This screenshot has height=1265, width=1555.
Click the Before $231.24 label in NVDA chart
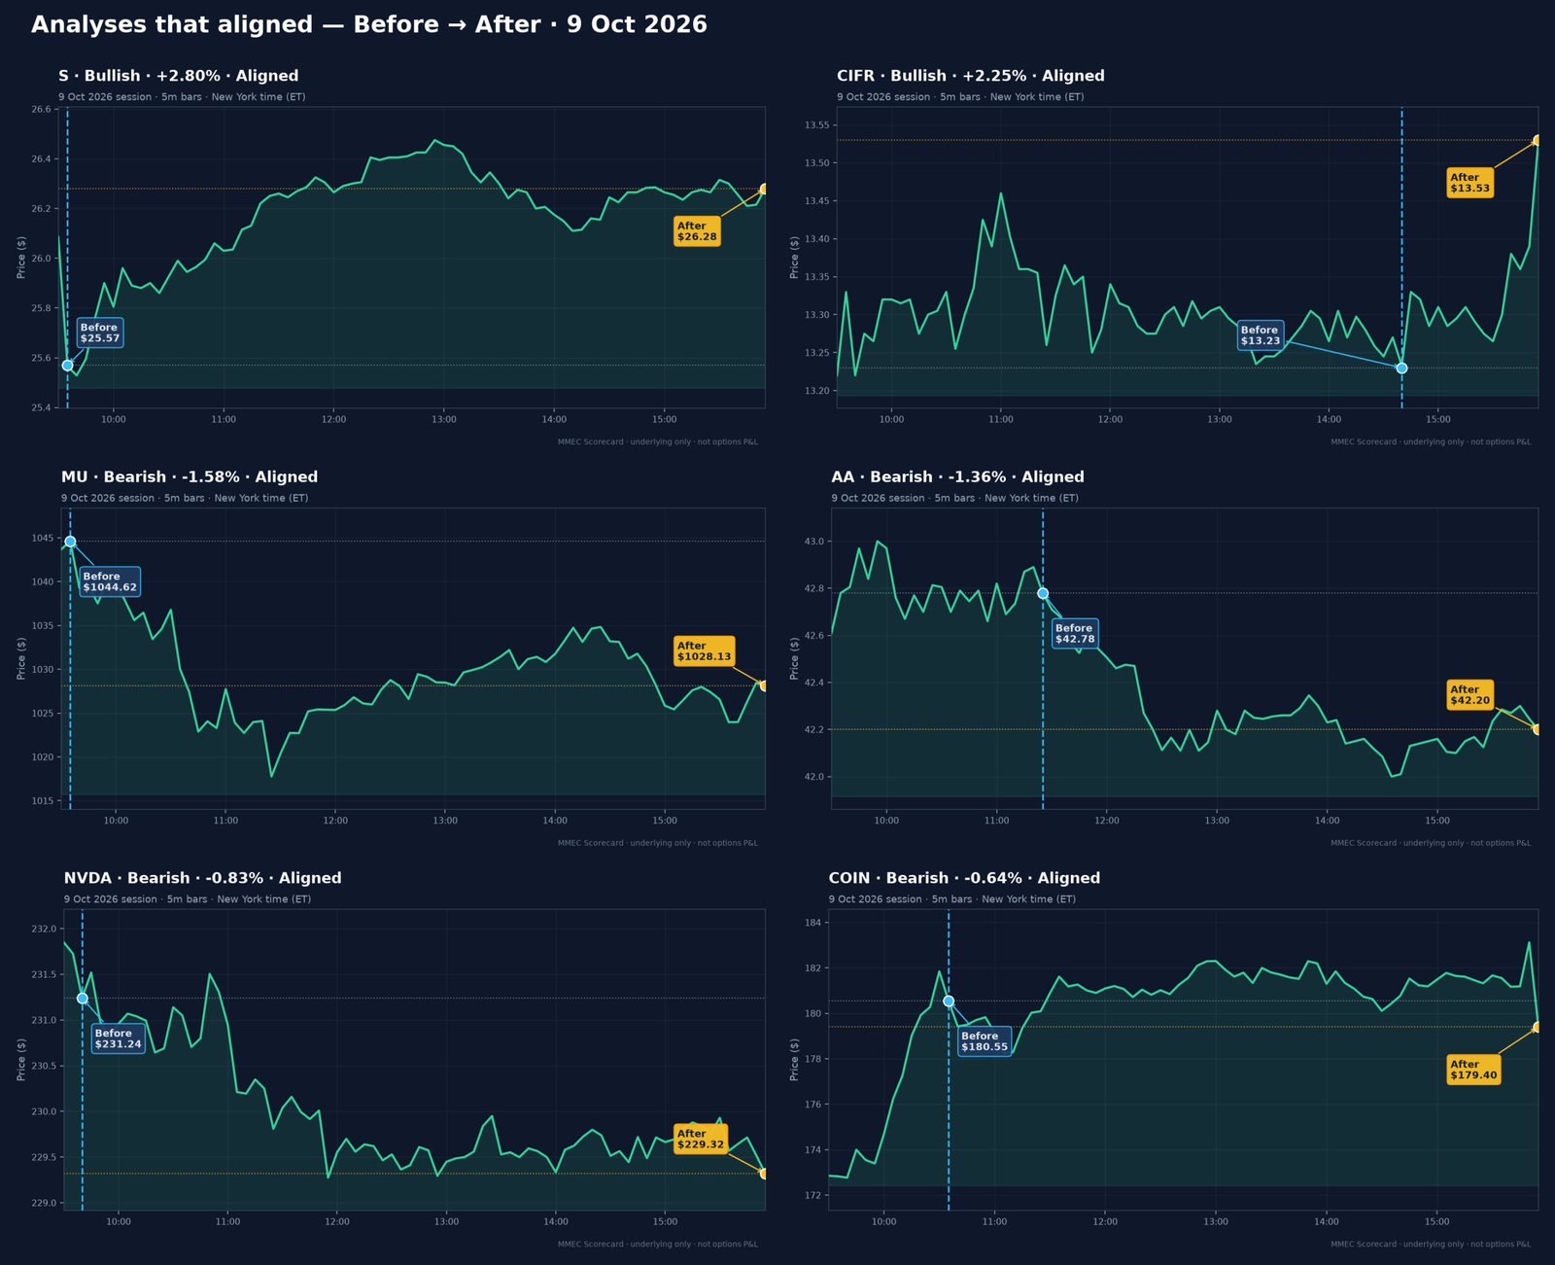(x=118, y=1038)
